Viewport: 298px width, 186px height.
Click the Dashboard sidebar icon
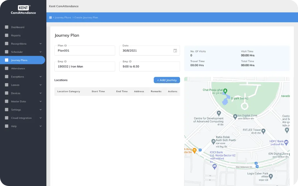pyautogui.click(x=7, y=27)
